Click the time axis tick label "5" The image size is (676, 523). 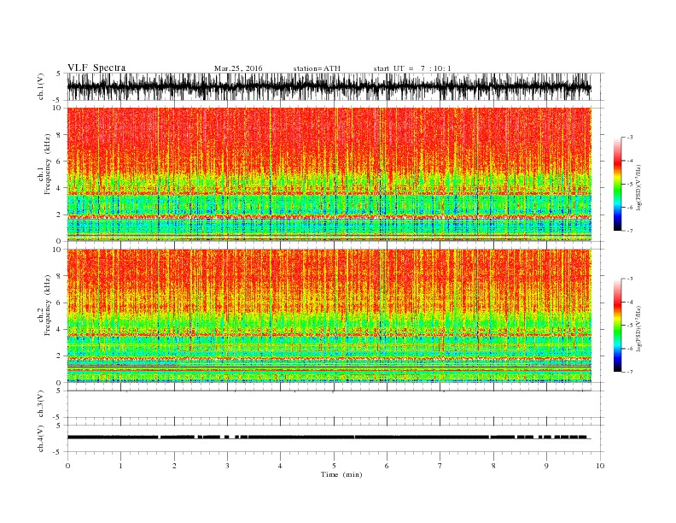tap(334, 466)
